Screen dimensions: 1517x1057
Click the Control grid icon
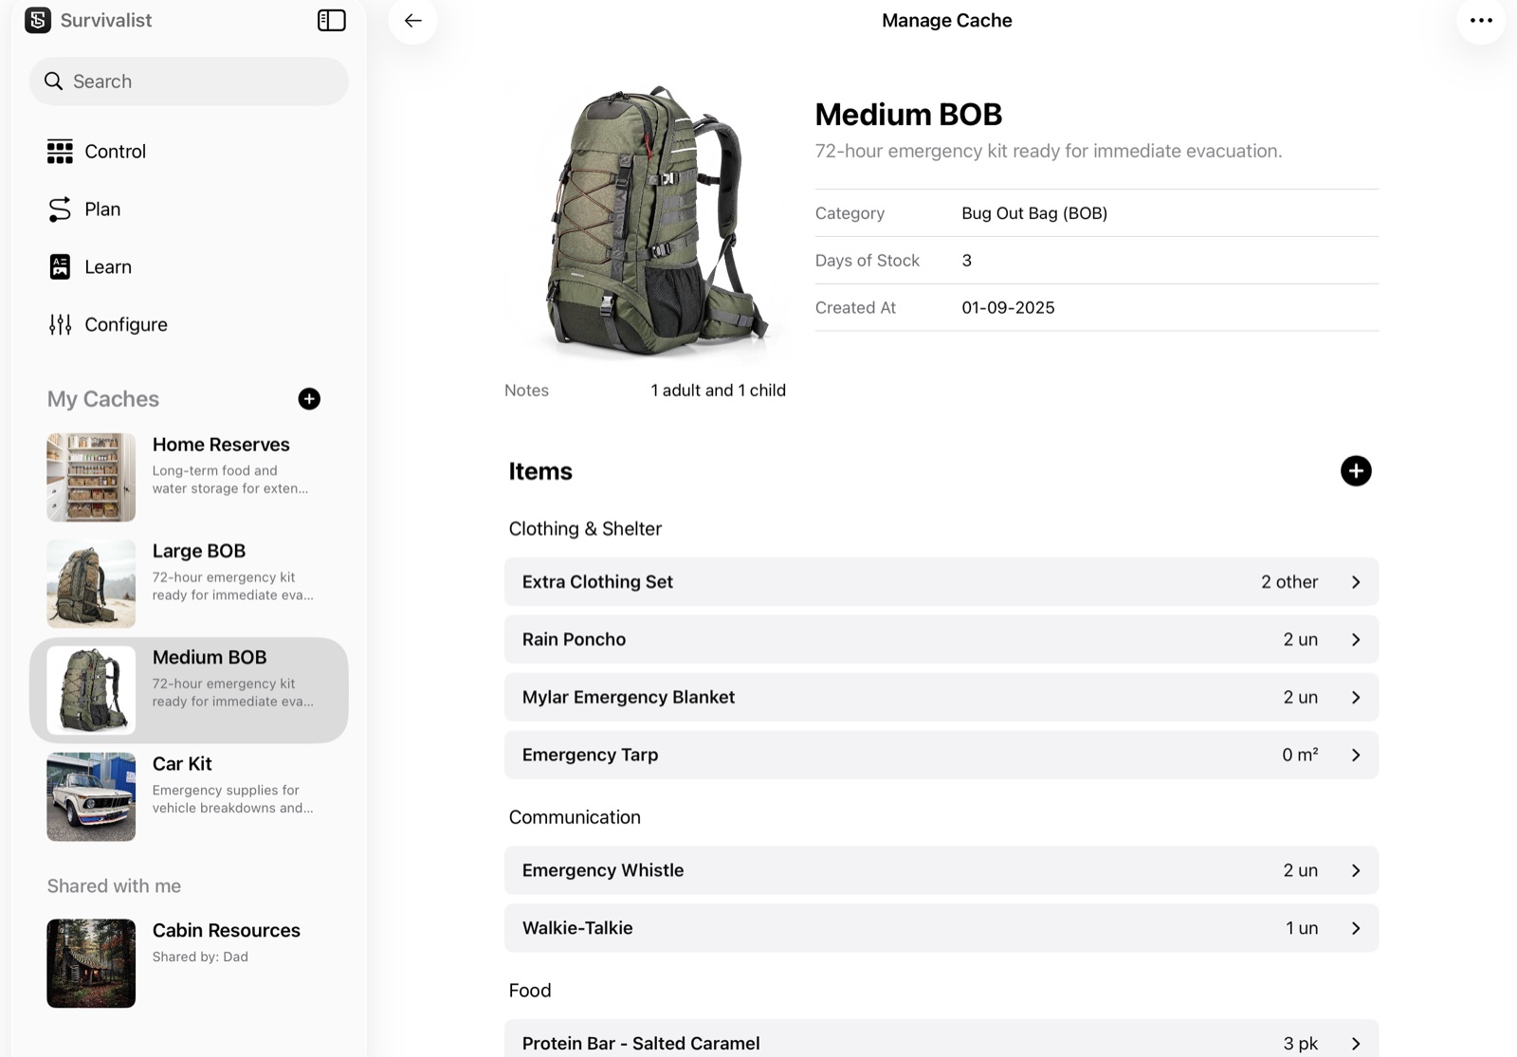(60, 152)
